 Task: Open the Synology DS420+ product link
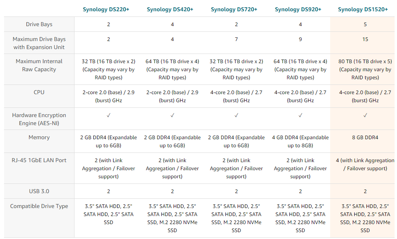pos(170,9)
